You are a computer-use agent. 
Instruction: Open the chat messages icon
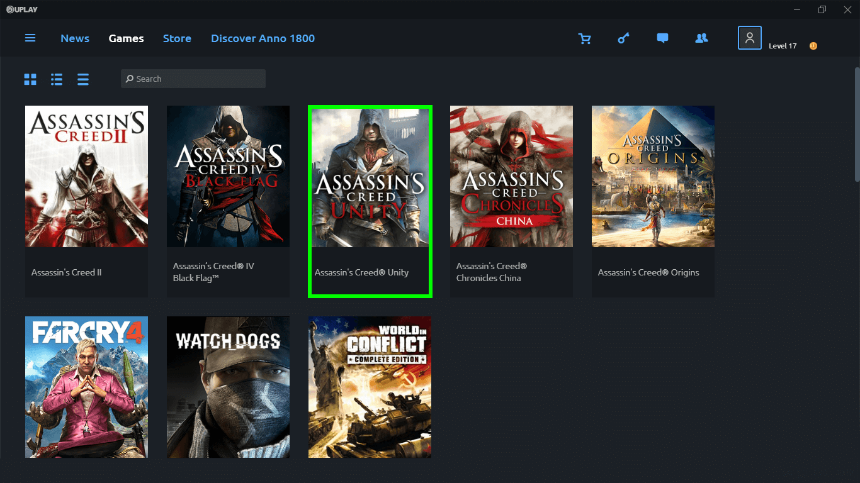(662, 38)
